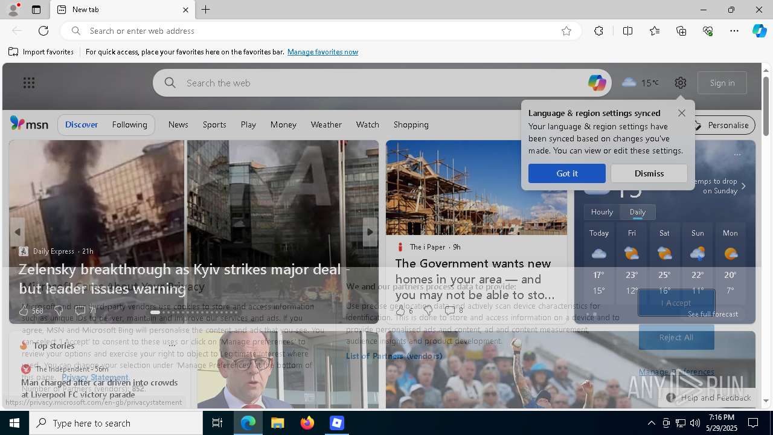
Task: Open the Extensions icon
Action: (x=598, y=31)
